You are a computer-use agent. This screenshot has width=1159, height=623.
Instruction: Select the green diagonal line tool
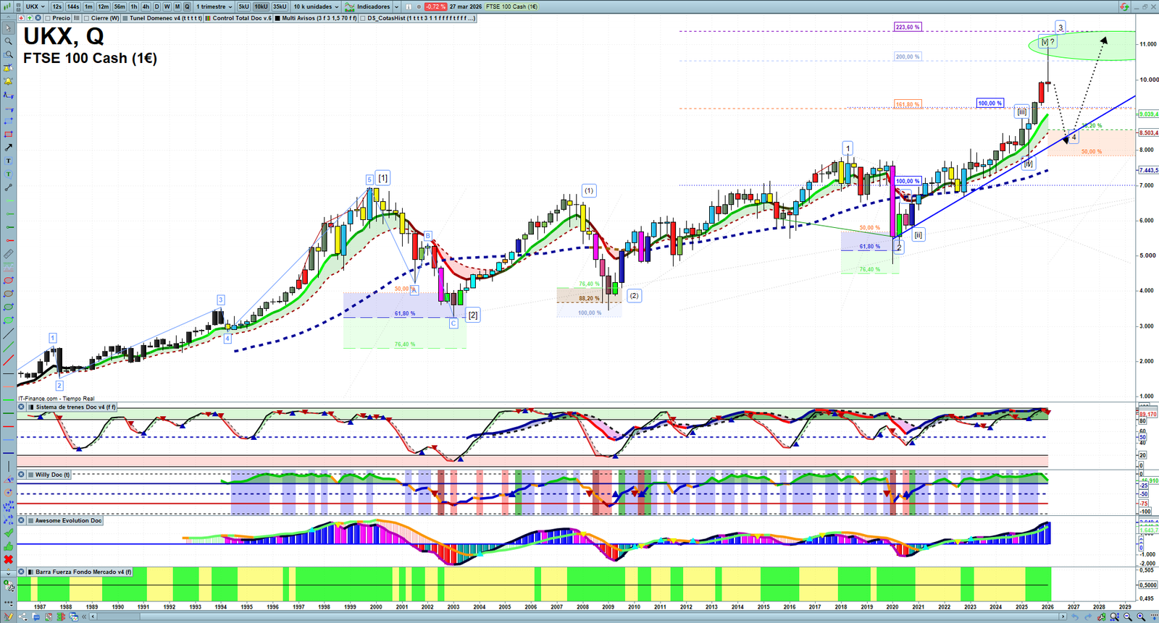[x=8, y=347]
